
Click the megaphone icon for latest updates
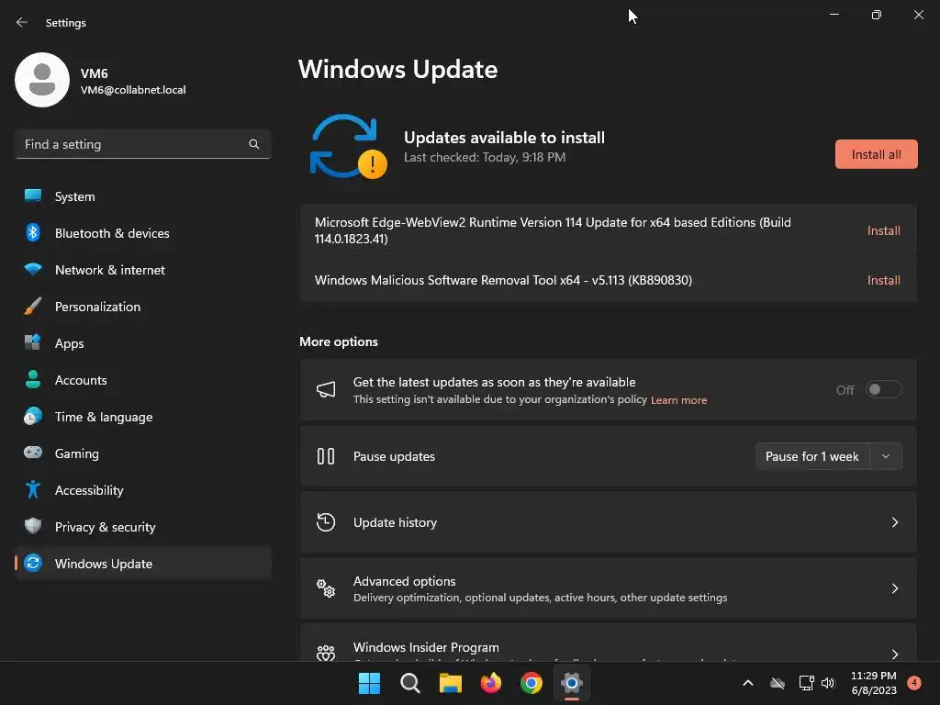(326, 389)
